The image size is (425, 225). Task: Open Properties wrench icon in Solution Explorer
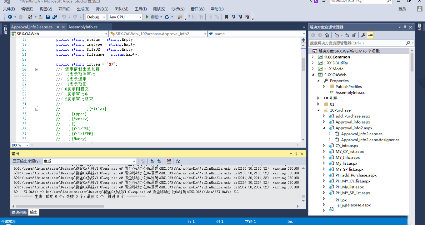(x=363, y=35)
